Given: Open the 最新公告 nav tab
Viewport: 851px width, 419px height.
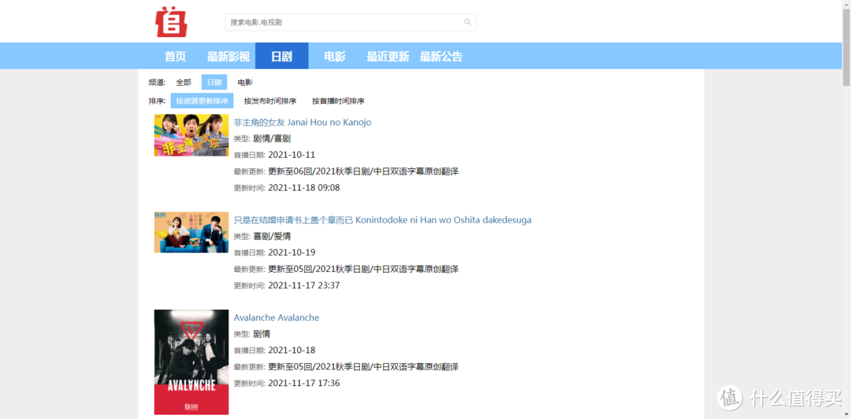Looking at the screenshot, I should (440, 57).
